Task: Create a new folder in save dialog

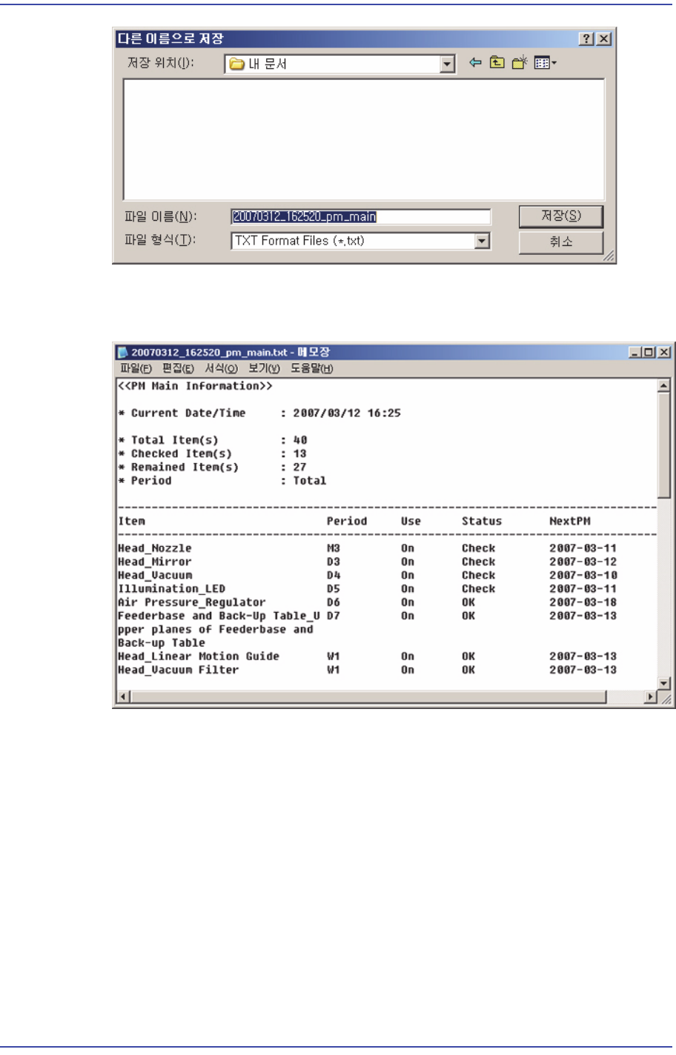Action: click(520, 63)
